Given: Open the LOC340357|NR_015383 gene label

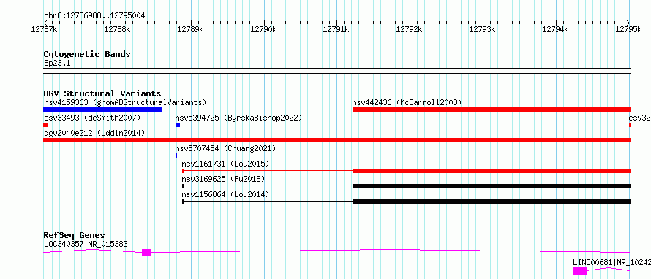Looking at the screenshot, I should pyautogui.click(x=86, y=244).
